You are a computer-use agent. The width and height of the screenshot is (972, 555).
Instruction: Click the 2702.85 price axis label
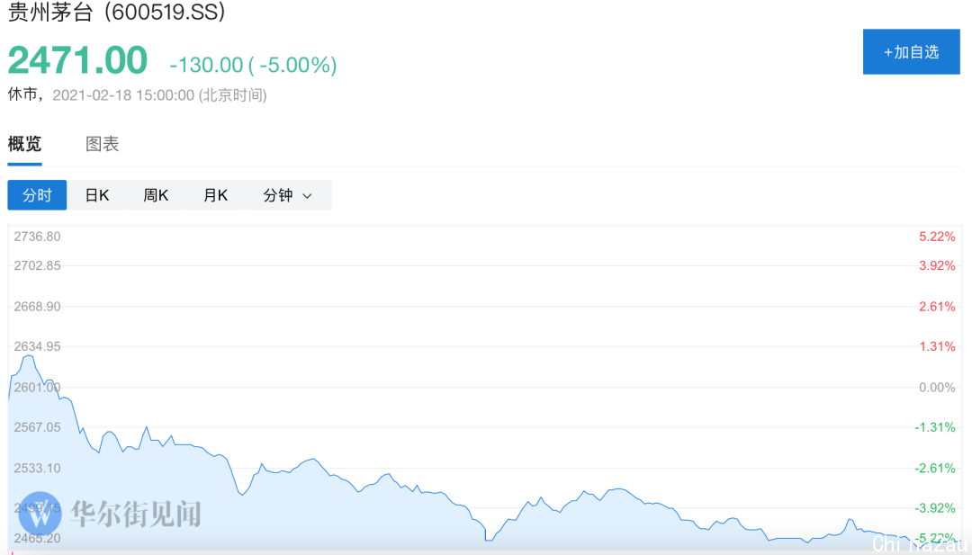pyautogui.click(x=37, y=265)
